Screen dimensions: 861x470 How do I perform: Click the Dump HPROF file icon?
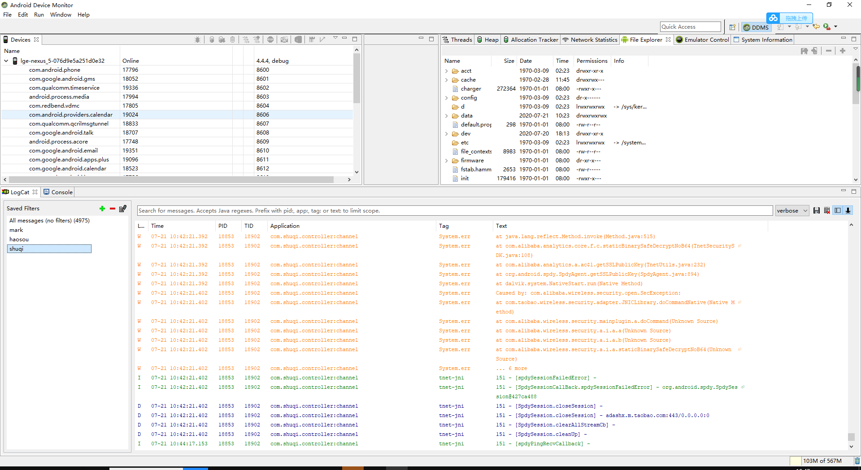(222, 39)
